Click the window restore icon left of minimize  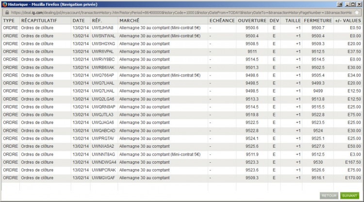[340, 4]
